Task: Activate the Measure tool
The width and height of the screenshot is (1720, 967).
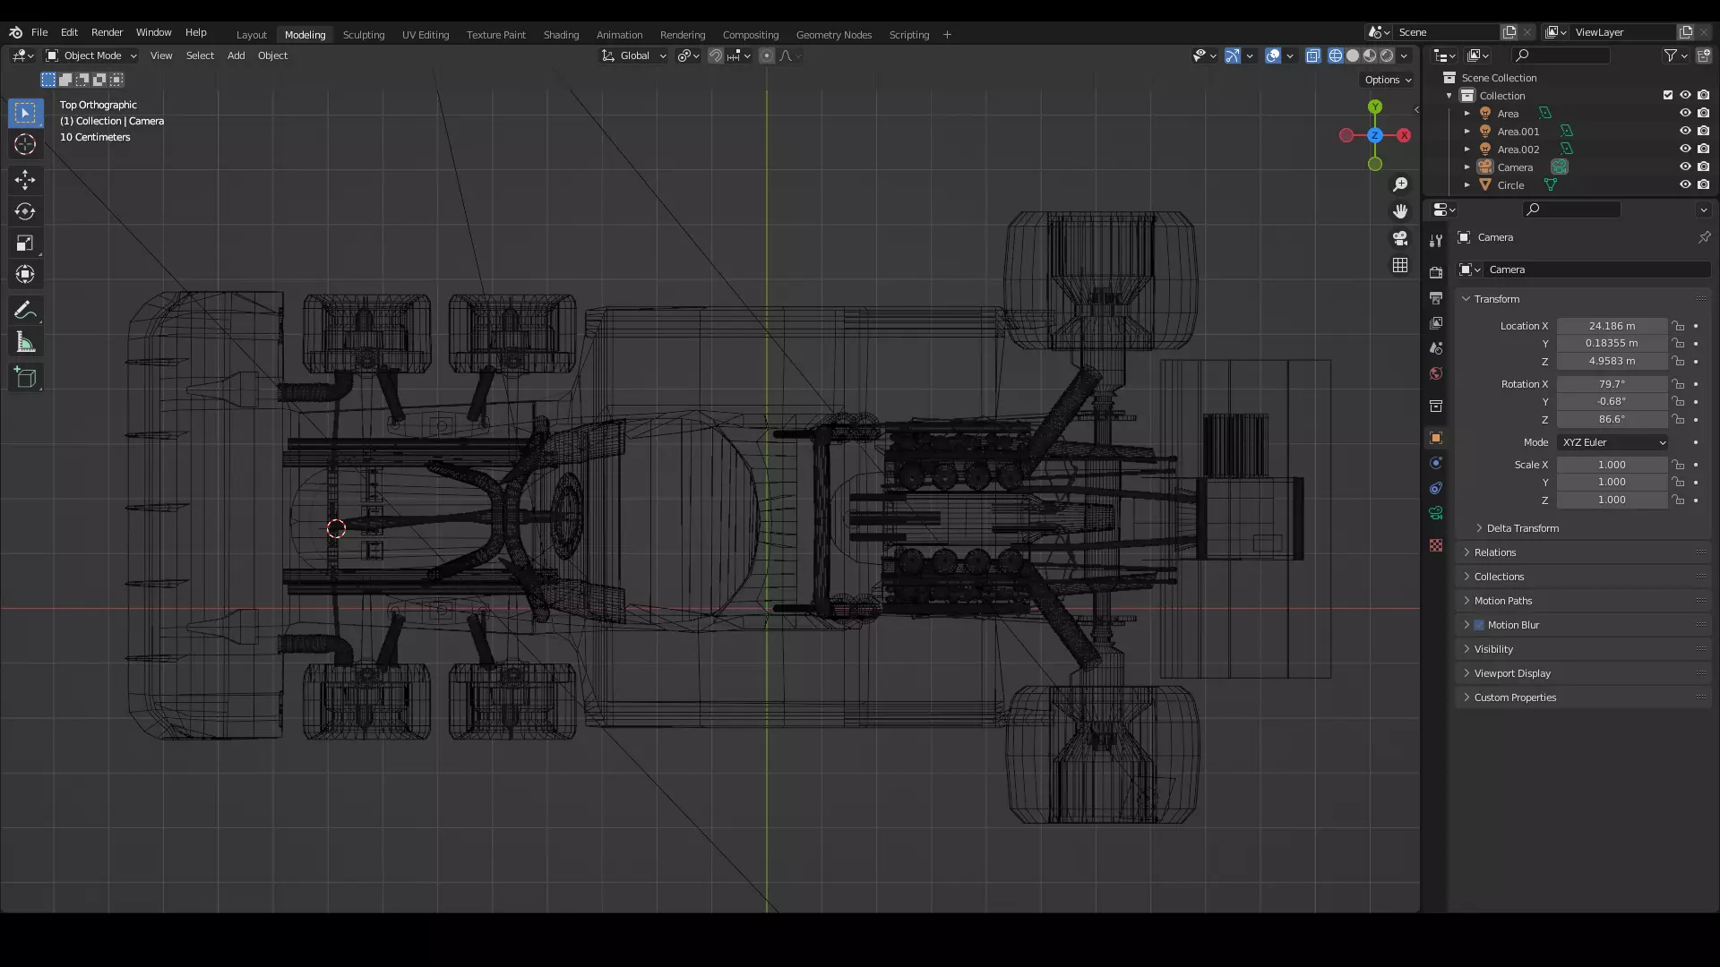Action: [25, 343]
